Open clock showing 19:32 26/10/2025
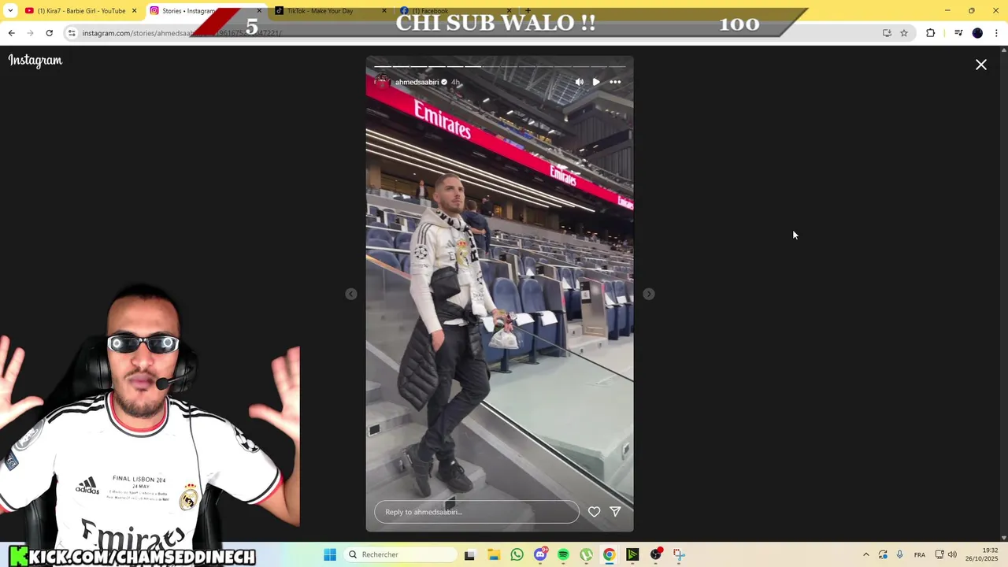Viewport: 1008px width, 567px height. pos(984,554)
